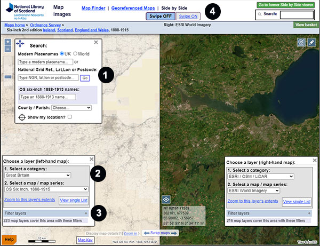This screenshot has height=246, width=320.
Task: Click left-hand View single List button
Action: 74,201
